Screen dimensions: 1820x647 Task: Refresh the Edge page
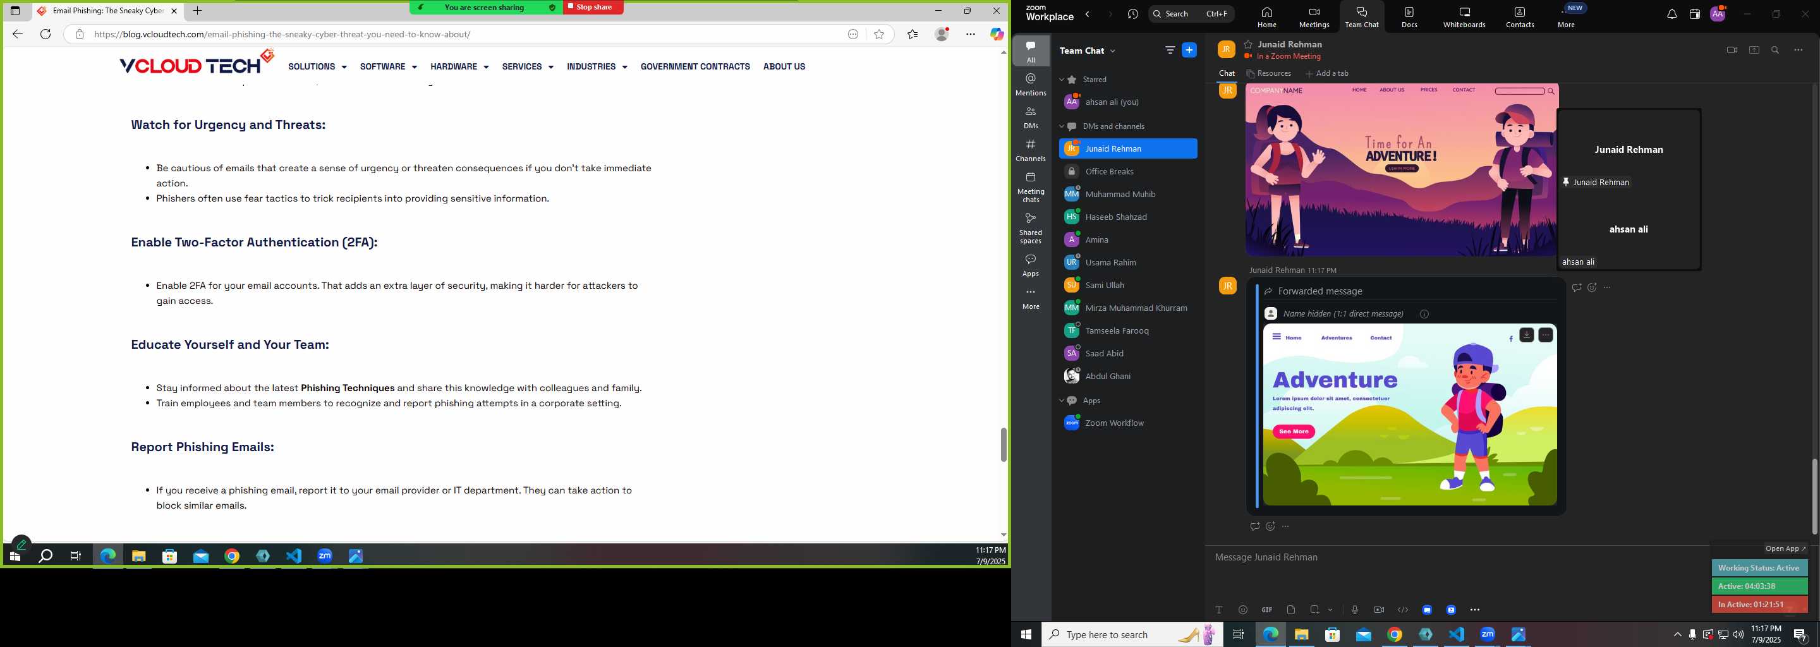click(x=46, y=35)
